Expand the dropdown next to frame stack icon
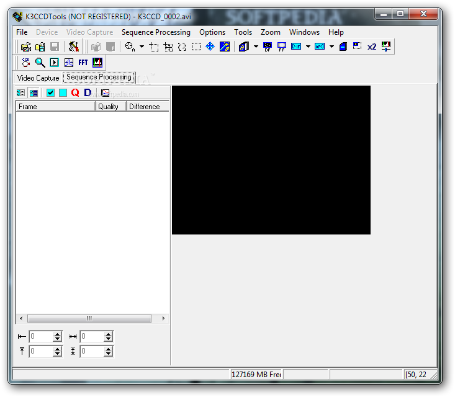The image size is (455, 397). click(x=256, y=47)
